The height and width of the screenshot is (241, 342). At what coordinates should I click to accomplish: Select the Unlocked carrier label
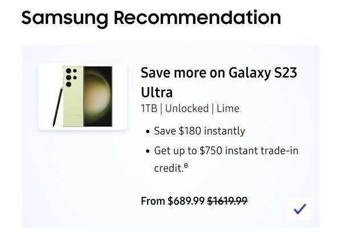click(187, 108)
